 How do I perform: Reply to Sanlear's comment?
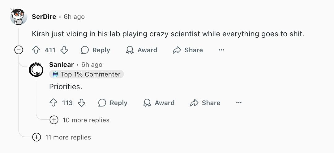[113, 103]
